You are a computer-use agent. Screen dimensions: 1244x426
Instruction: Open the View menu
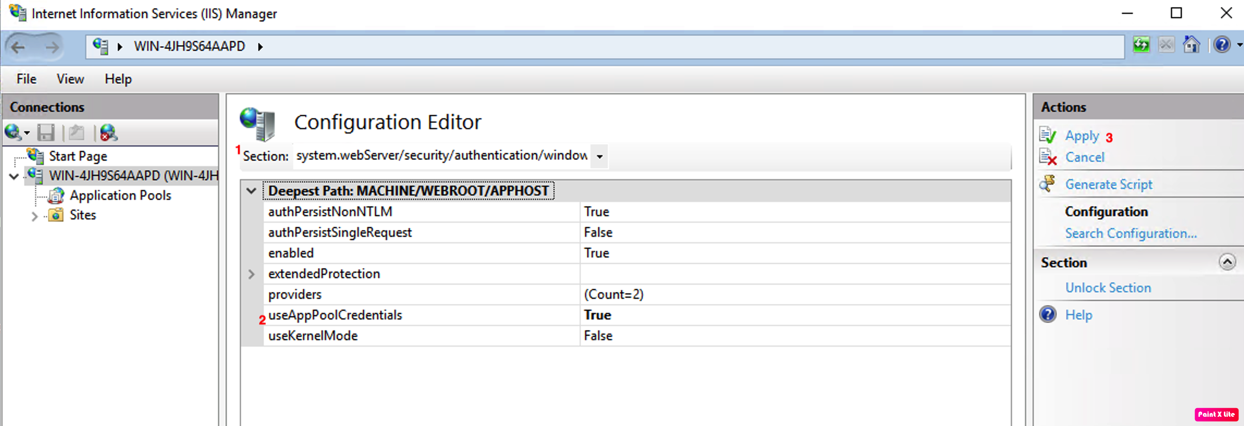pos(70,79)
